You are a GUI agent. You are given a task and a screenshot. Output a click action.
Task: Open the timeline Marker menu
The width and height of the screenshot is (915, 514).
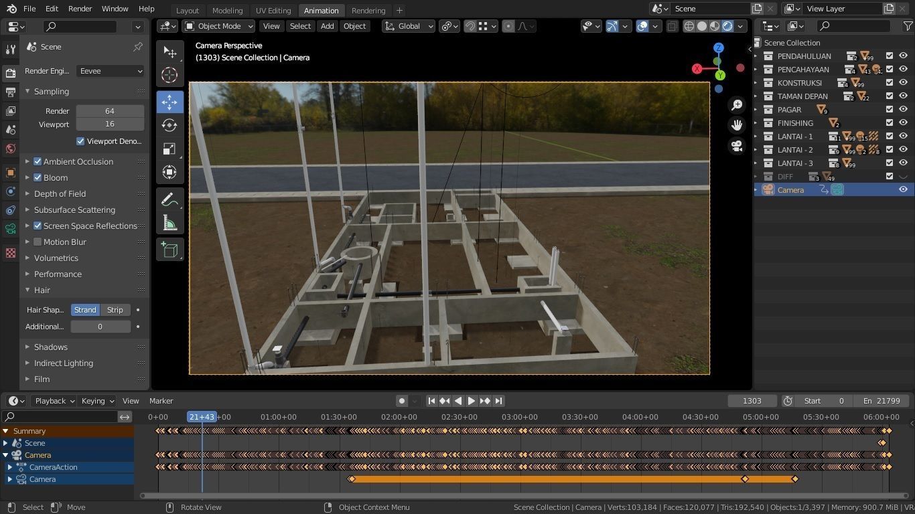161,401
